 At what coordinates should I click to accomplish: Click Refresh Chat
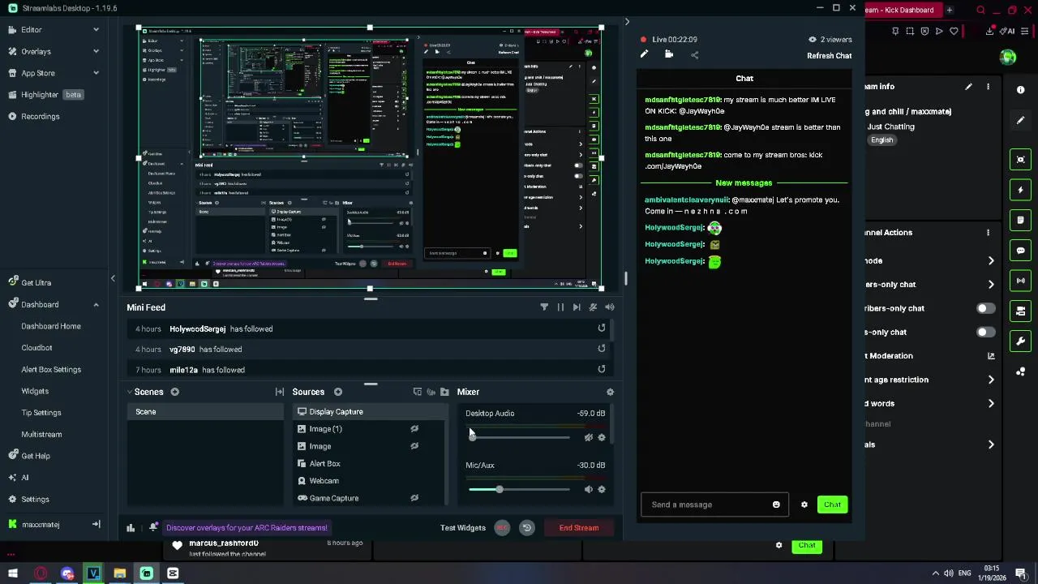(829, 56)
